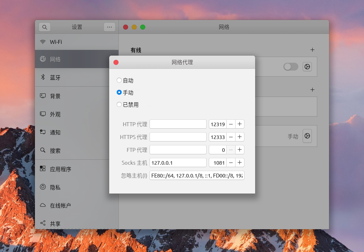Open the proxy gear settings near 手动

(307, 136)
